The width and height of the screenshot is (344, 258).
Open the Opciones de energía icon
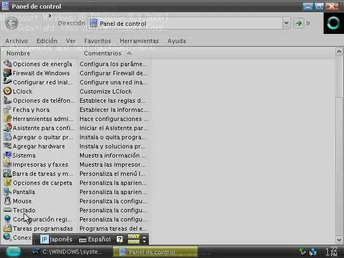point(8,64)
